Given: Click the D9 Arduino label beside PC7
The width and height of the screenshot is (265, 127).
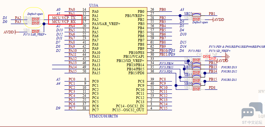Looking at the screenshot, I should (x=58, y=108).
